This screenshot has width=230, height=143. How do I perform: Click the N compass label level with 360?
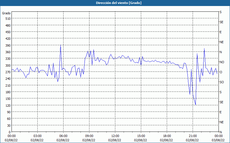[x=221, y=52]
